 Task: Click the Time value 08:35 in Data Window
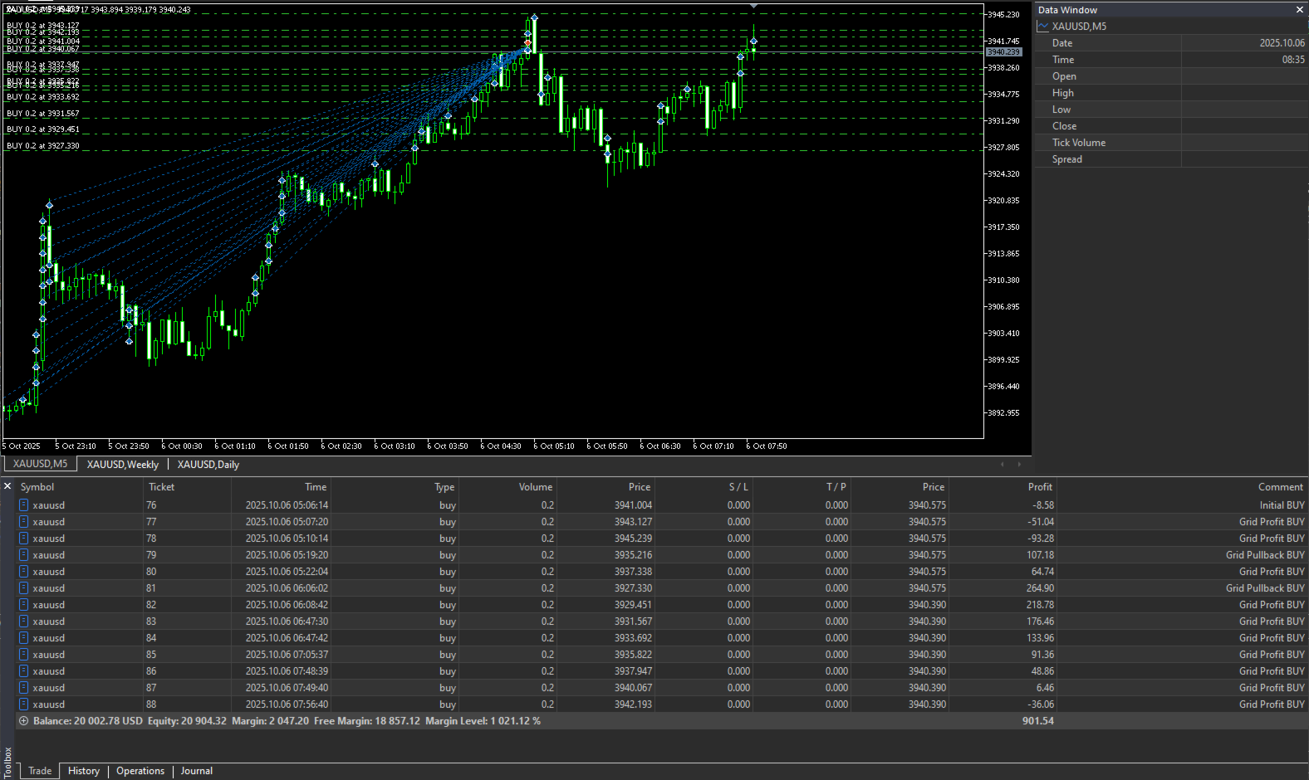pyautogui.click(x=1293, y=60)
